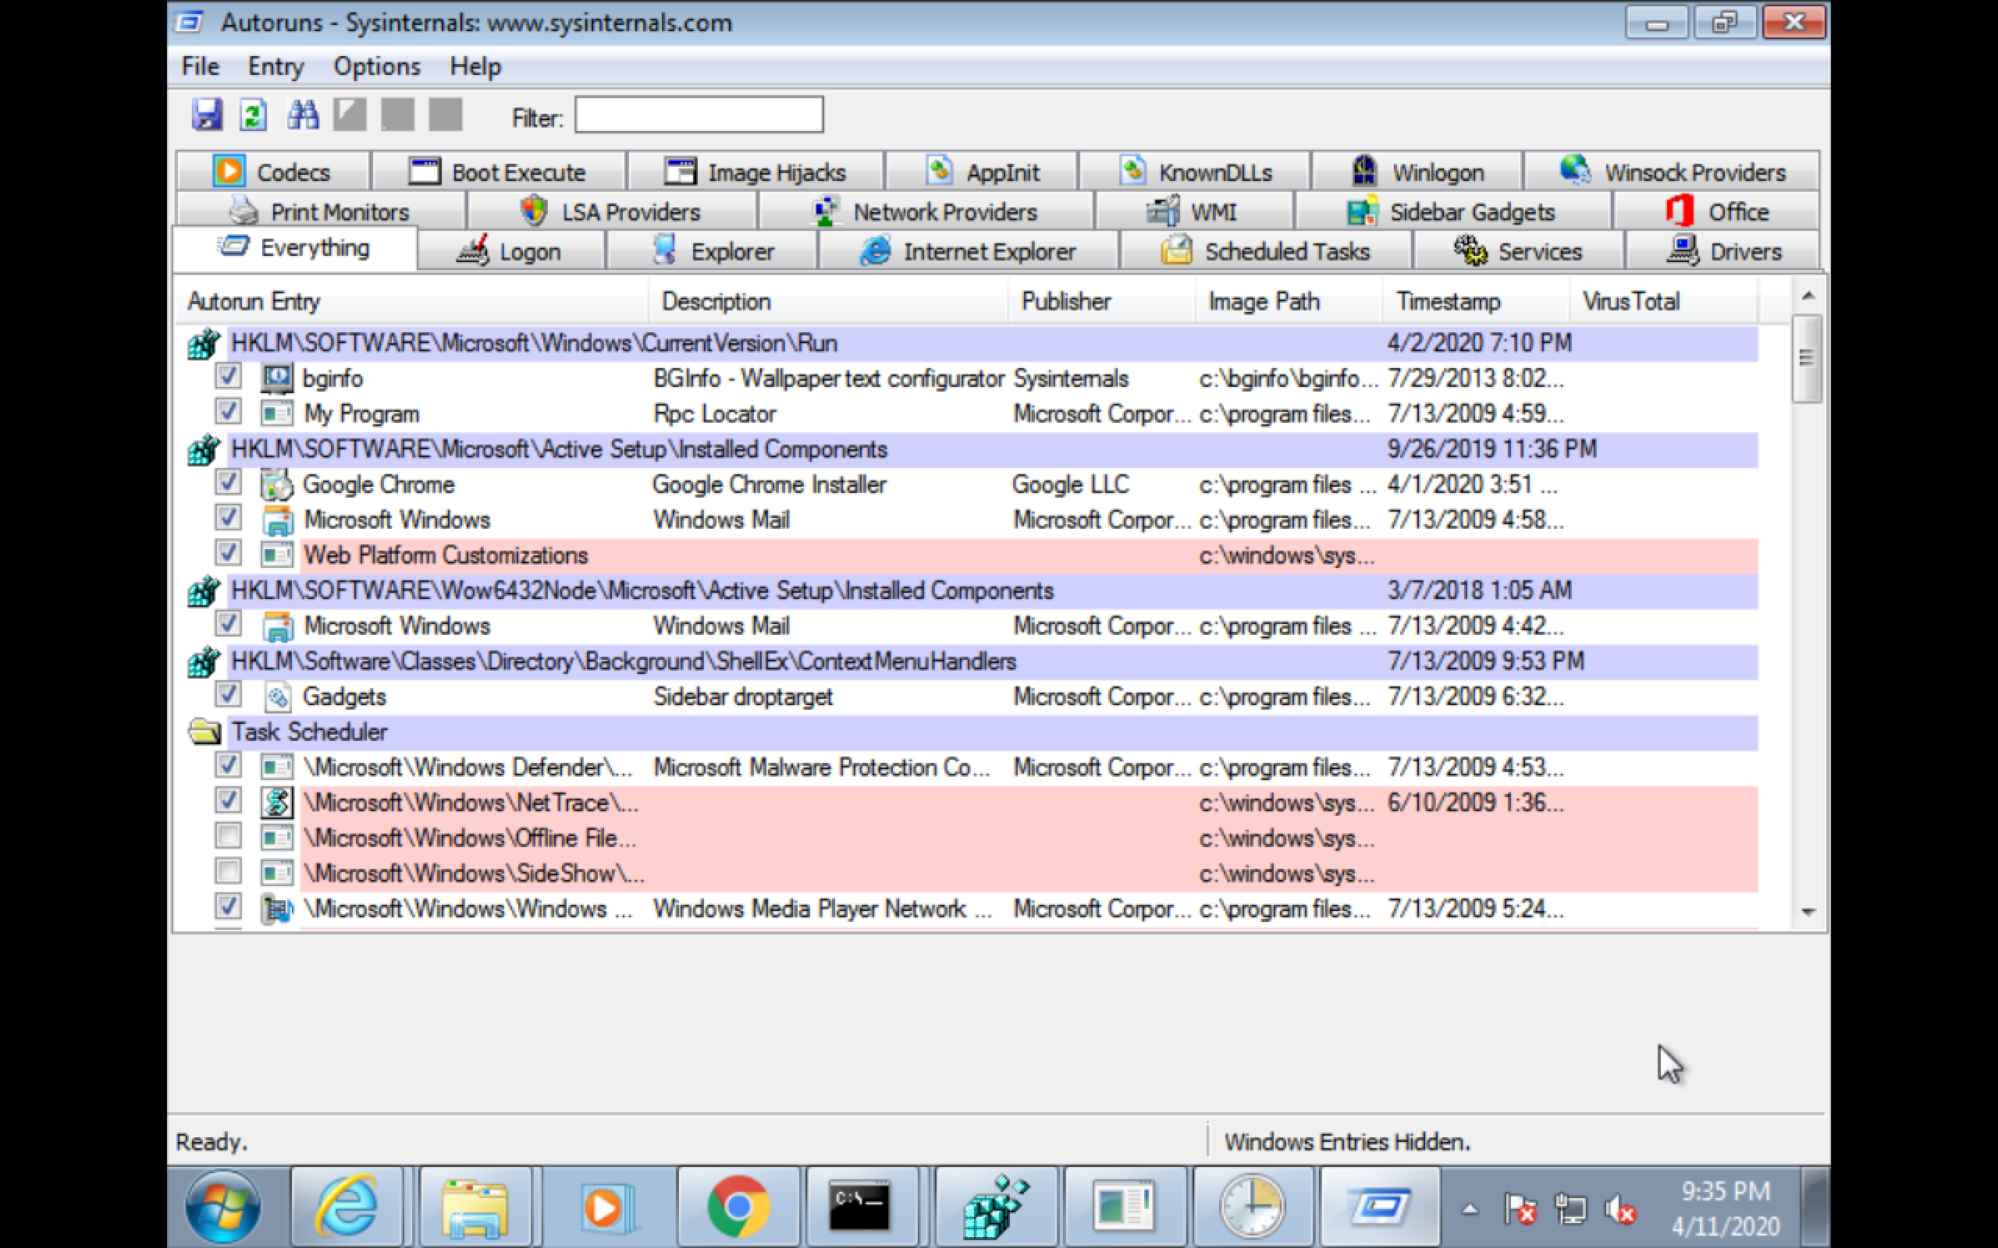Screen dimensions: 1998x1248
Task: Click the Windows Media Player Network entry icon
Action: 276,909
